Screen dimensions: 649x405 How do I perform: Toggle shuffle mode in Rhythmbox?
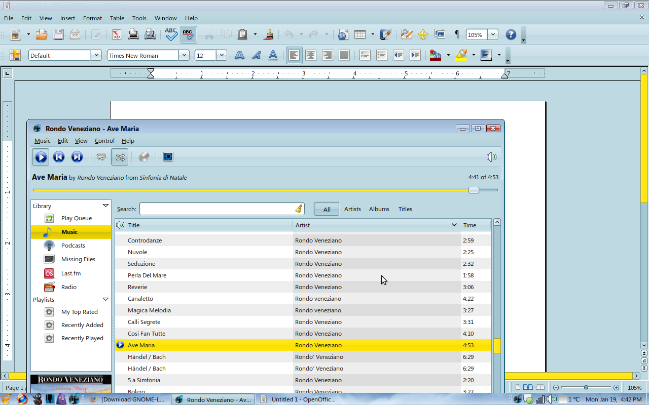pyautogui.click(x=120, y=157)
